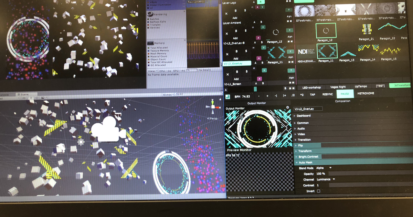Click the RESYNC button
The height and width of the screenshot is (217, 413).
click(328, 94)
